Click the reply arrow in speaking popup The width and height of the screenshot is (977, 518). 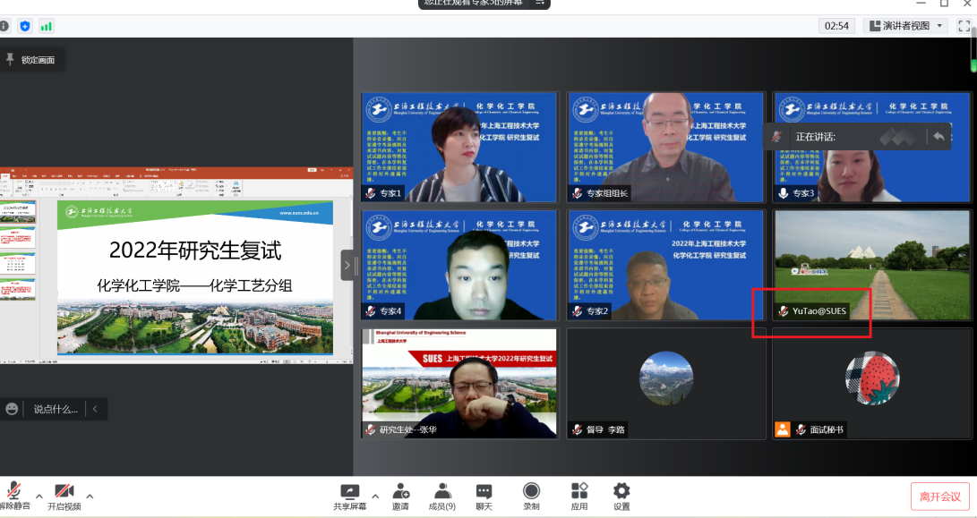[x=938, y=137]
